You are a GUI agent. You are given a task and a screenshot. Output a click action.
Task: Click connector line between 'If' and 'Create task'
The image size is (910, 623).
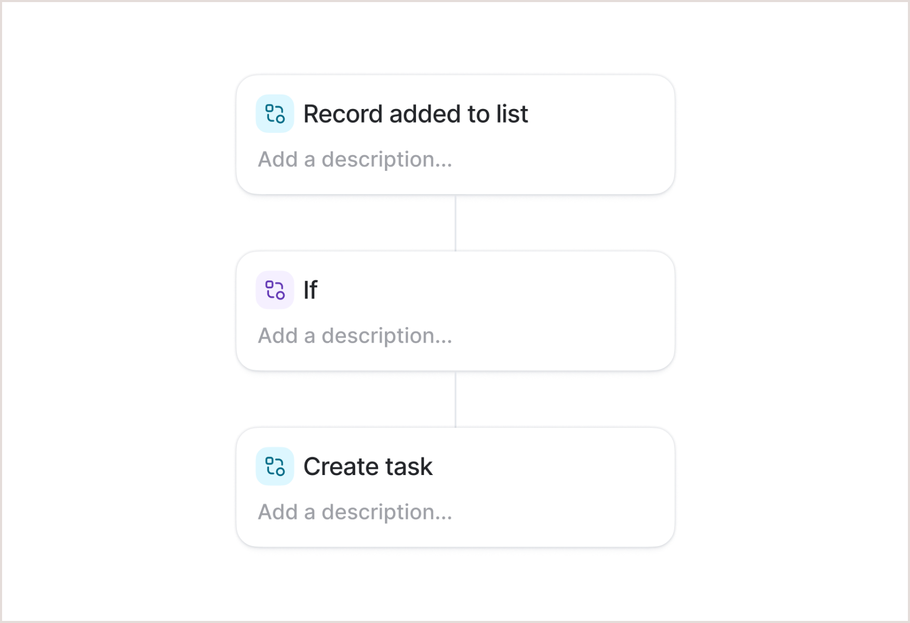[x=456, y=399]
